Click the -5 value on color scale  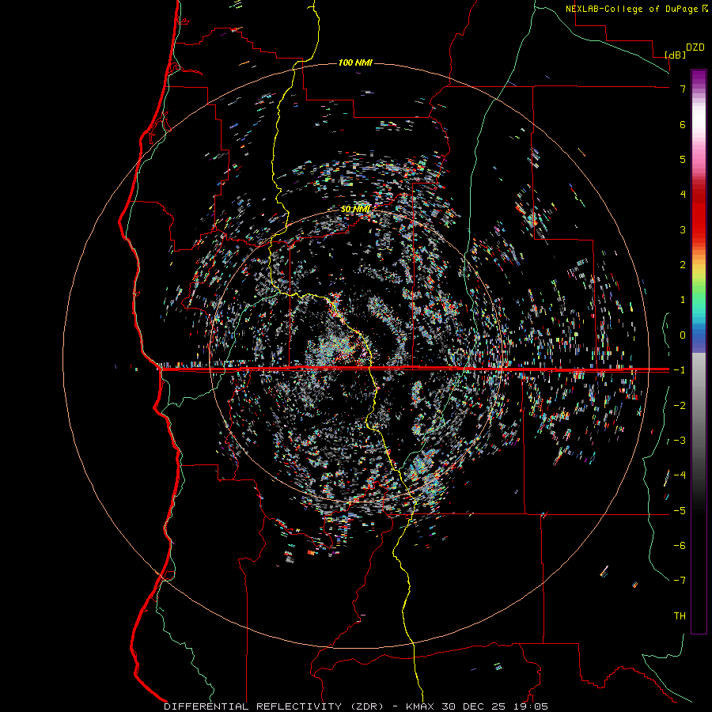pyautogui.click(x=680, y=511)
